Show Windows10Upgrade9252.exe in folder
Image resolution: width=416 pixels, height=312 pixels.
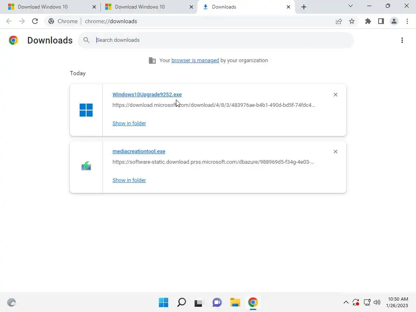click(x=129, y=123)
